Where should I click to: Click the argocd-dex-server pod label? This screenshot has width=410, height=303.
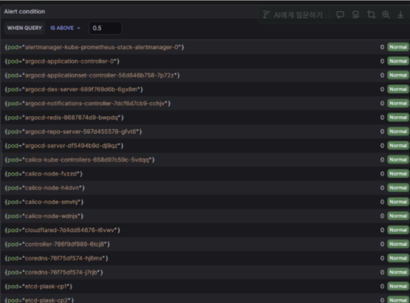tap(74, 89)
